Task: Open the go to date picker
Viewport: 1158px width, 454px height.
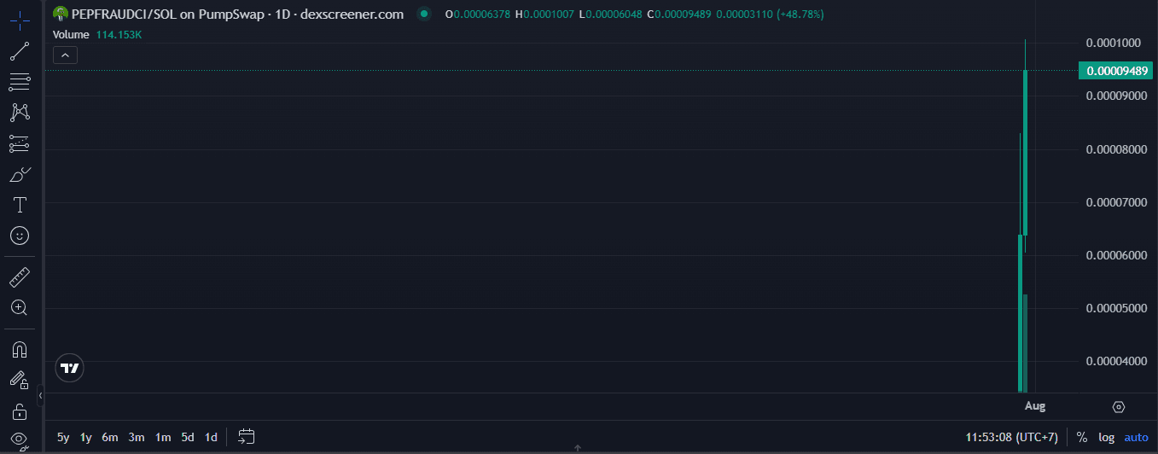Action: point(246,437)
